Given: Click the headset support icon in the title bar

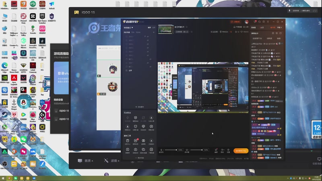Looking at the screenshot, I should coord(260,22).
